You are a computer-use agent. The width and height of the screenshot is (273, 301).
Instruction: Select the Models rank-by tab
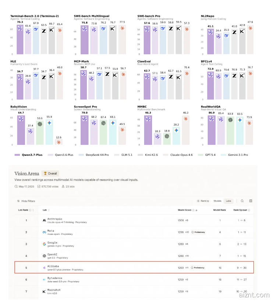(x=217, y=201)
